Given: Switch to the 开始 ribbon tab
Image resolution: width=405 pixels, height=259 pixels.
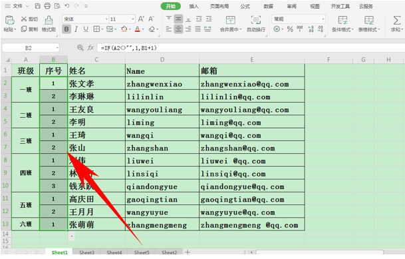Looking at the screenshot, I should 171,6.
